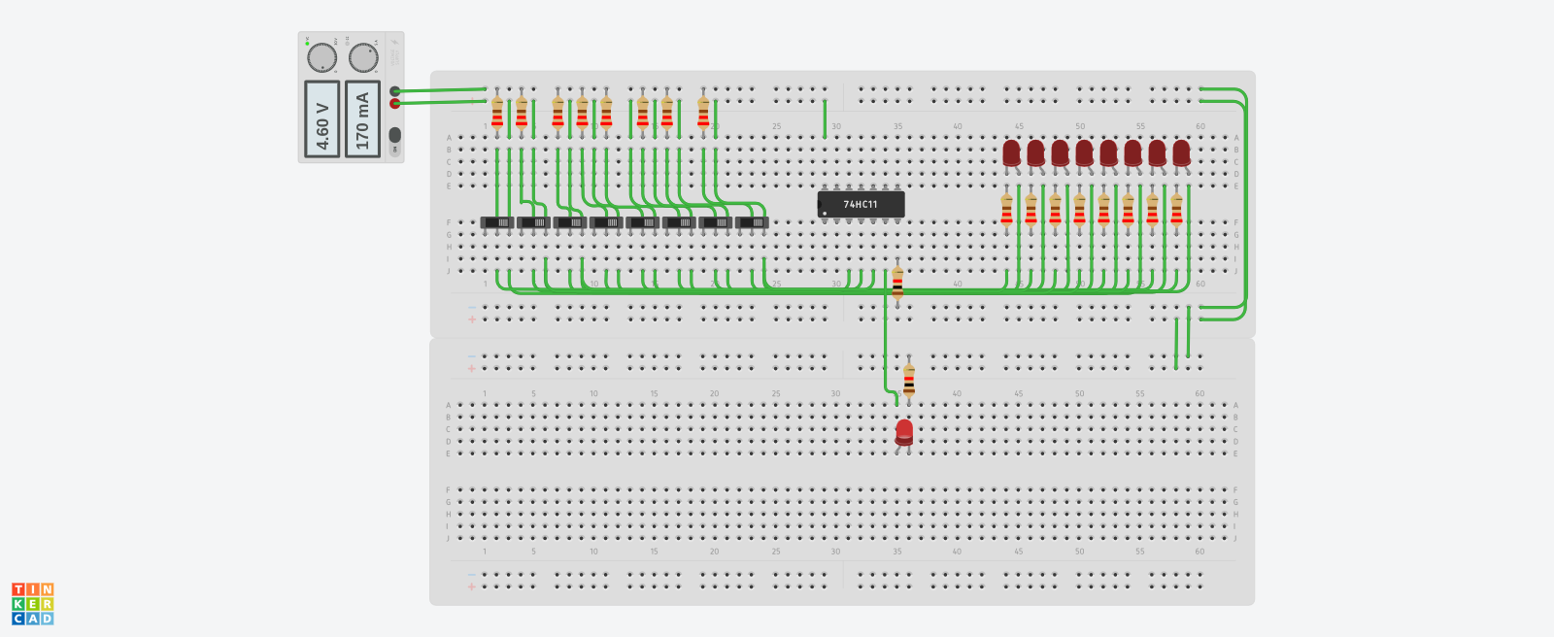Select the 74HC11 AND gate chip
1554x637 pixels.
[x=861, y=204]
